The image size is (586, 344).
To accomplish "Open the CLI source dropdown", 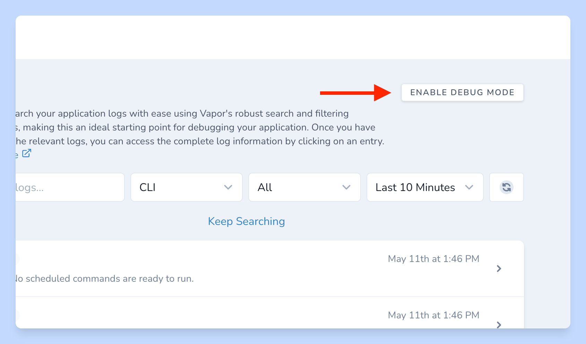I will coord(186,187).
